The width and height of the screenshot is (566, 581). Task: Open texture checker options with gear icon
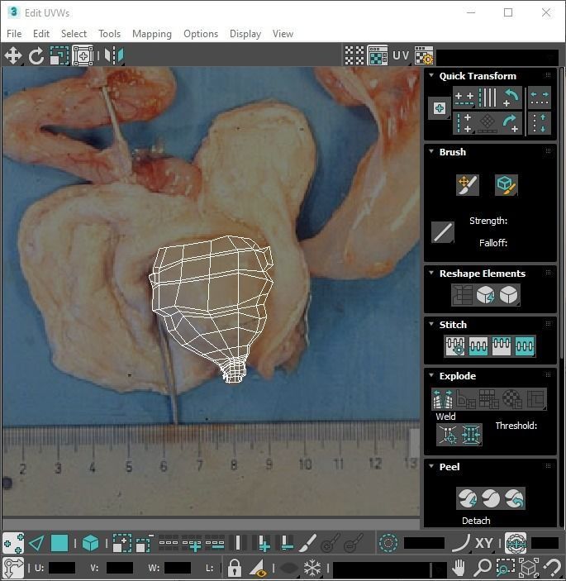point(424,55)
